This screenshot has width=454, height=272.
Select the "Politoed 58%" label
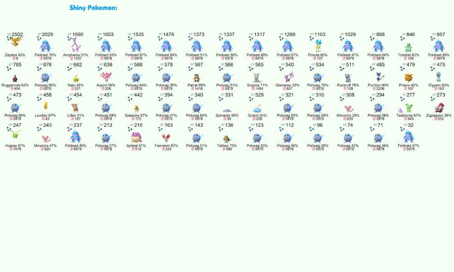coord(227,55)
